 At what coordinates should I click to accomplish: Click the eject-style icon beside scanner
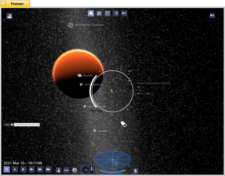[136, 171]
